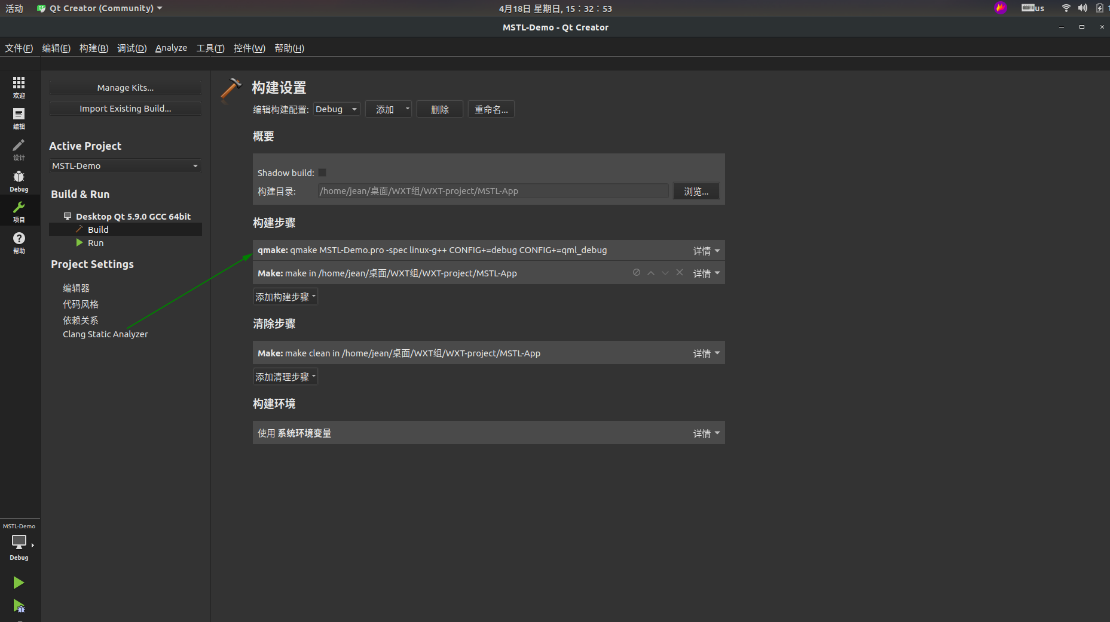This screenshot has width=1110, height=622.
Task: Open the 欢迎 (Welcome) mode icon
Action: [19, 87]
